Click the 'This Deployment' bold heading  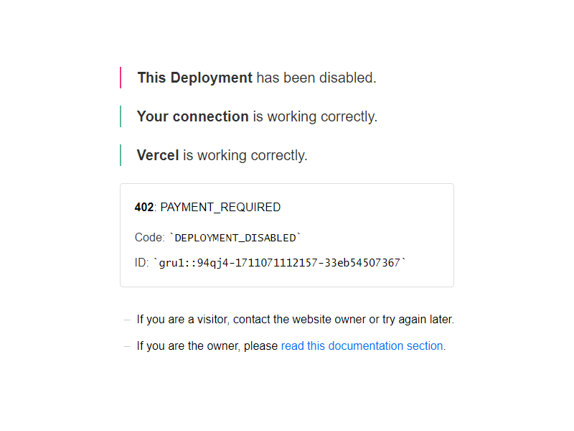click(194, 78)
